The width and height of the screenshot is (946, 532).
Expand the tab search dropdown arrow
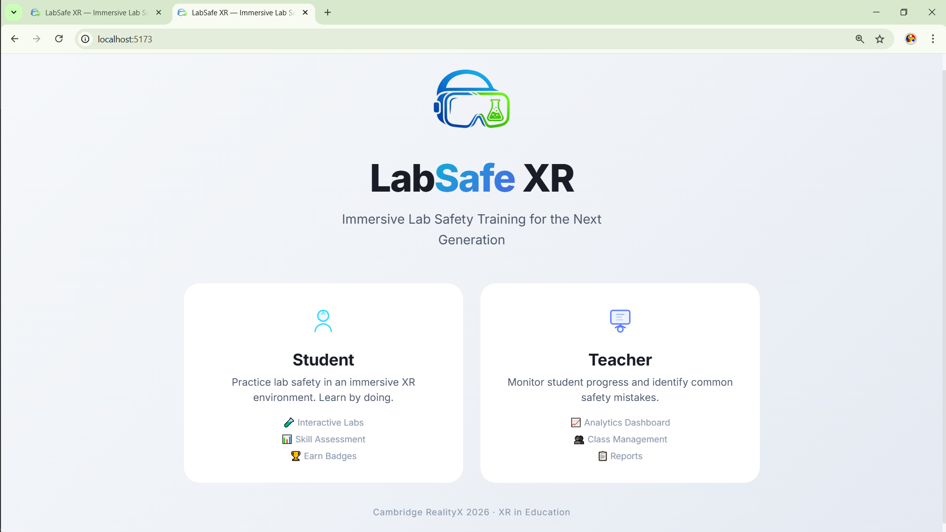tap(14, 12)
